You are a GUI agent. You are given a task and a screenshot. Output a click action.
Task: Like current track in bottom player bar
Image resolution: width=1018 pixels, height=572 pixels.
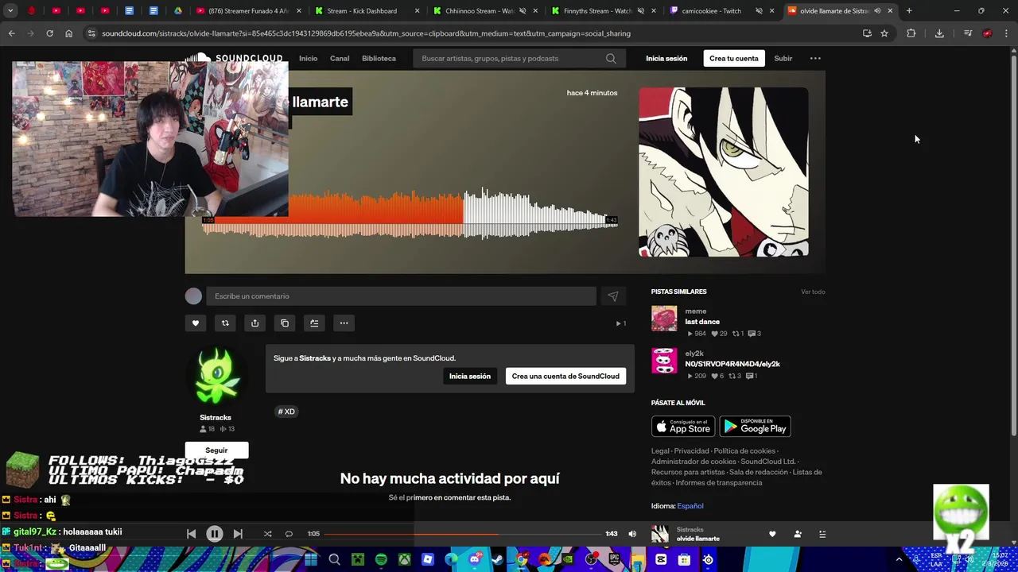coord(772,535)
